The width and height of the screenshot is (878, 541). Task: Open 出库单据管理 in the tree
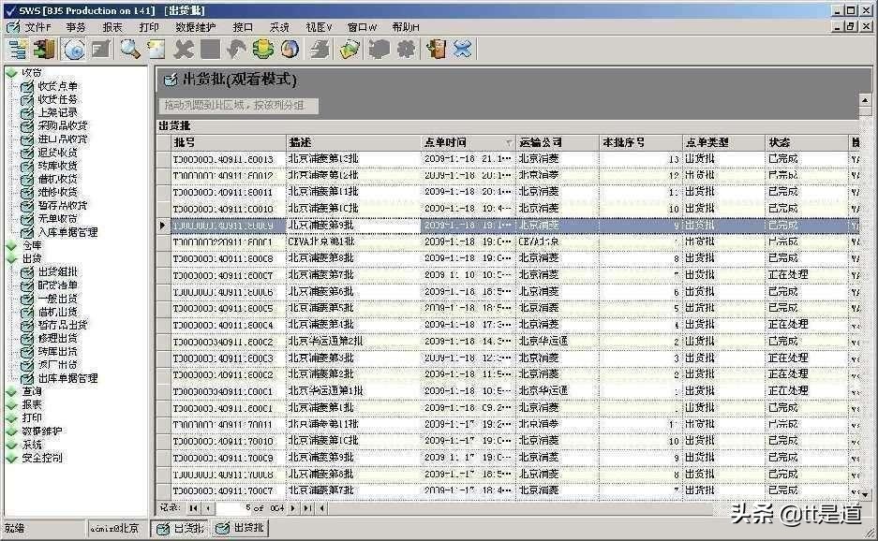67,378
